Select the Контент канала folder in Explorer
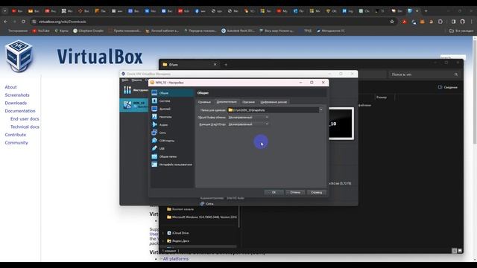This screenshot has width=477, height=268. coord(180,209)
